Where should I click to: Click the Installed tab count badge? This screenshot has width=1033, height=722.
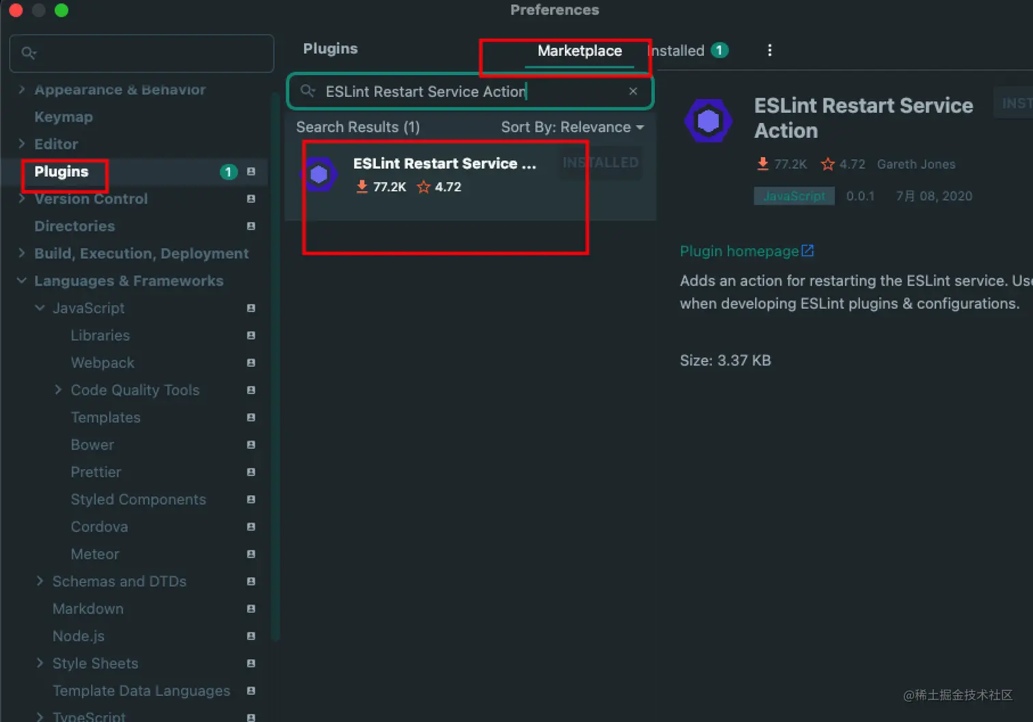tap(719, 50)
